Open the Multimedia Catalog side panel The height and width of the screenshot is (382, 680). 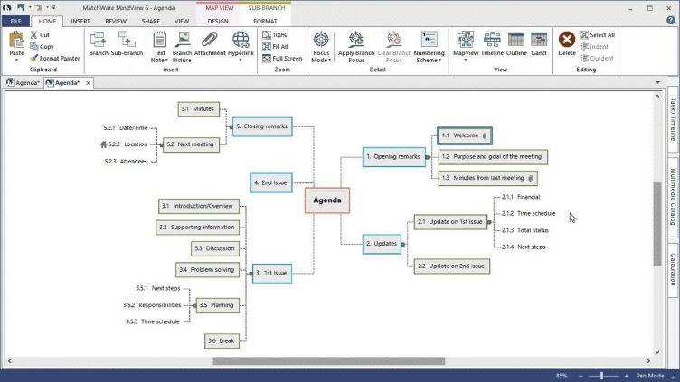[x=673, y=197]
